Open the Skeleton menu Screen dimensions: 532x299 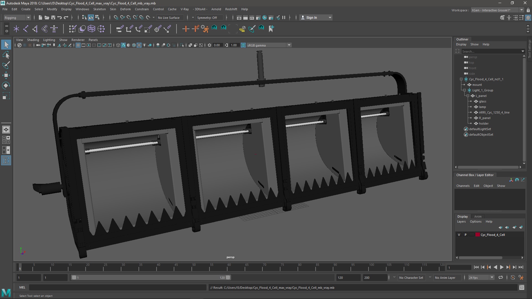pyautogui.click(x=99, y=9)
